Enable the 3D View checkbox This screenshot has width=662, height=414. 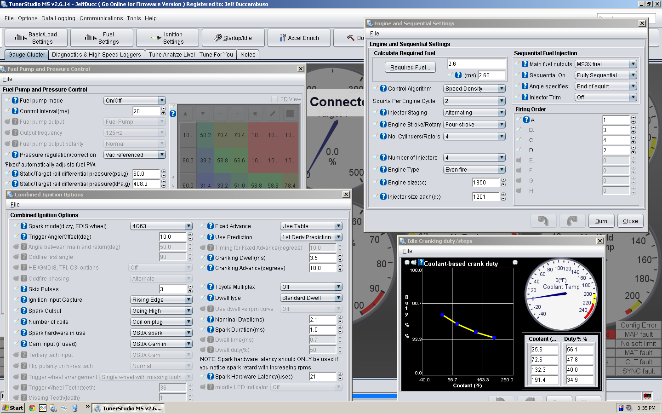click(x=274, y=99)
